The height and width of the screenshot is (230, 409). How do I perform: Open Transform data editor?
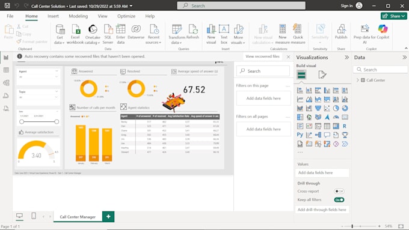point(177,34)
